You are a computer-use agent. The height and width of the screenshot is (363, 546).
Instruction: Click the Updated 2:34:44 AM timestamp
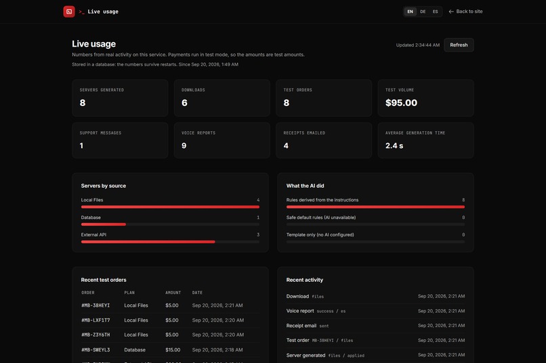point(418,45)
